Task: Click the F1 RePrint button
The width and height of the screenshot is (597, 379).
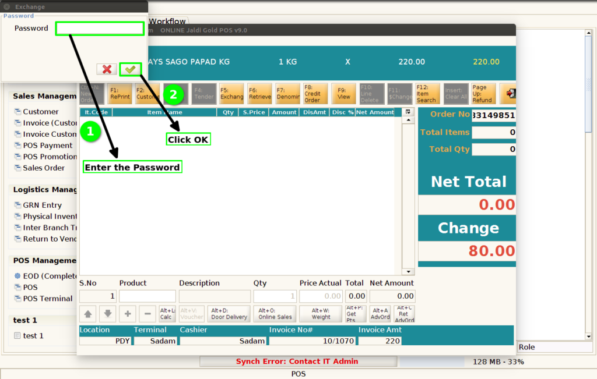Action: coord(120,94)
